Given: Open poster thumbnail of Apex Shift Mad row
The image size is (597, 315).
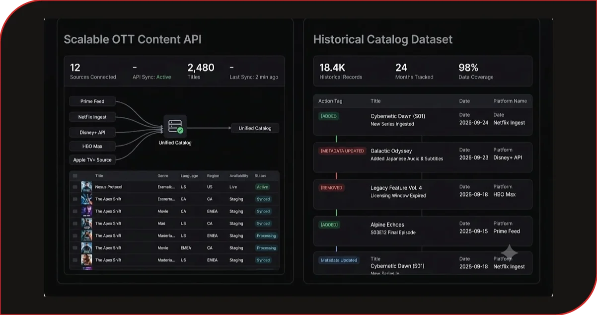Looking at the screenshot, I should 86,224.
